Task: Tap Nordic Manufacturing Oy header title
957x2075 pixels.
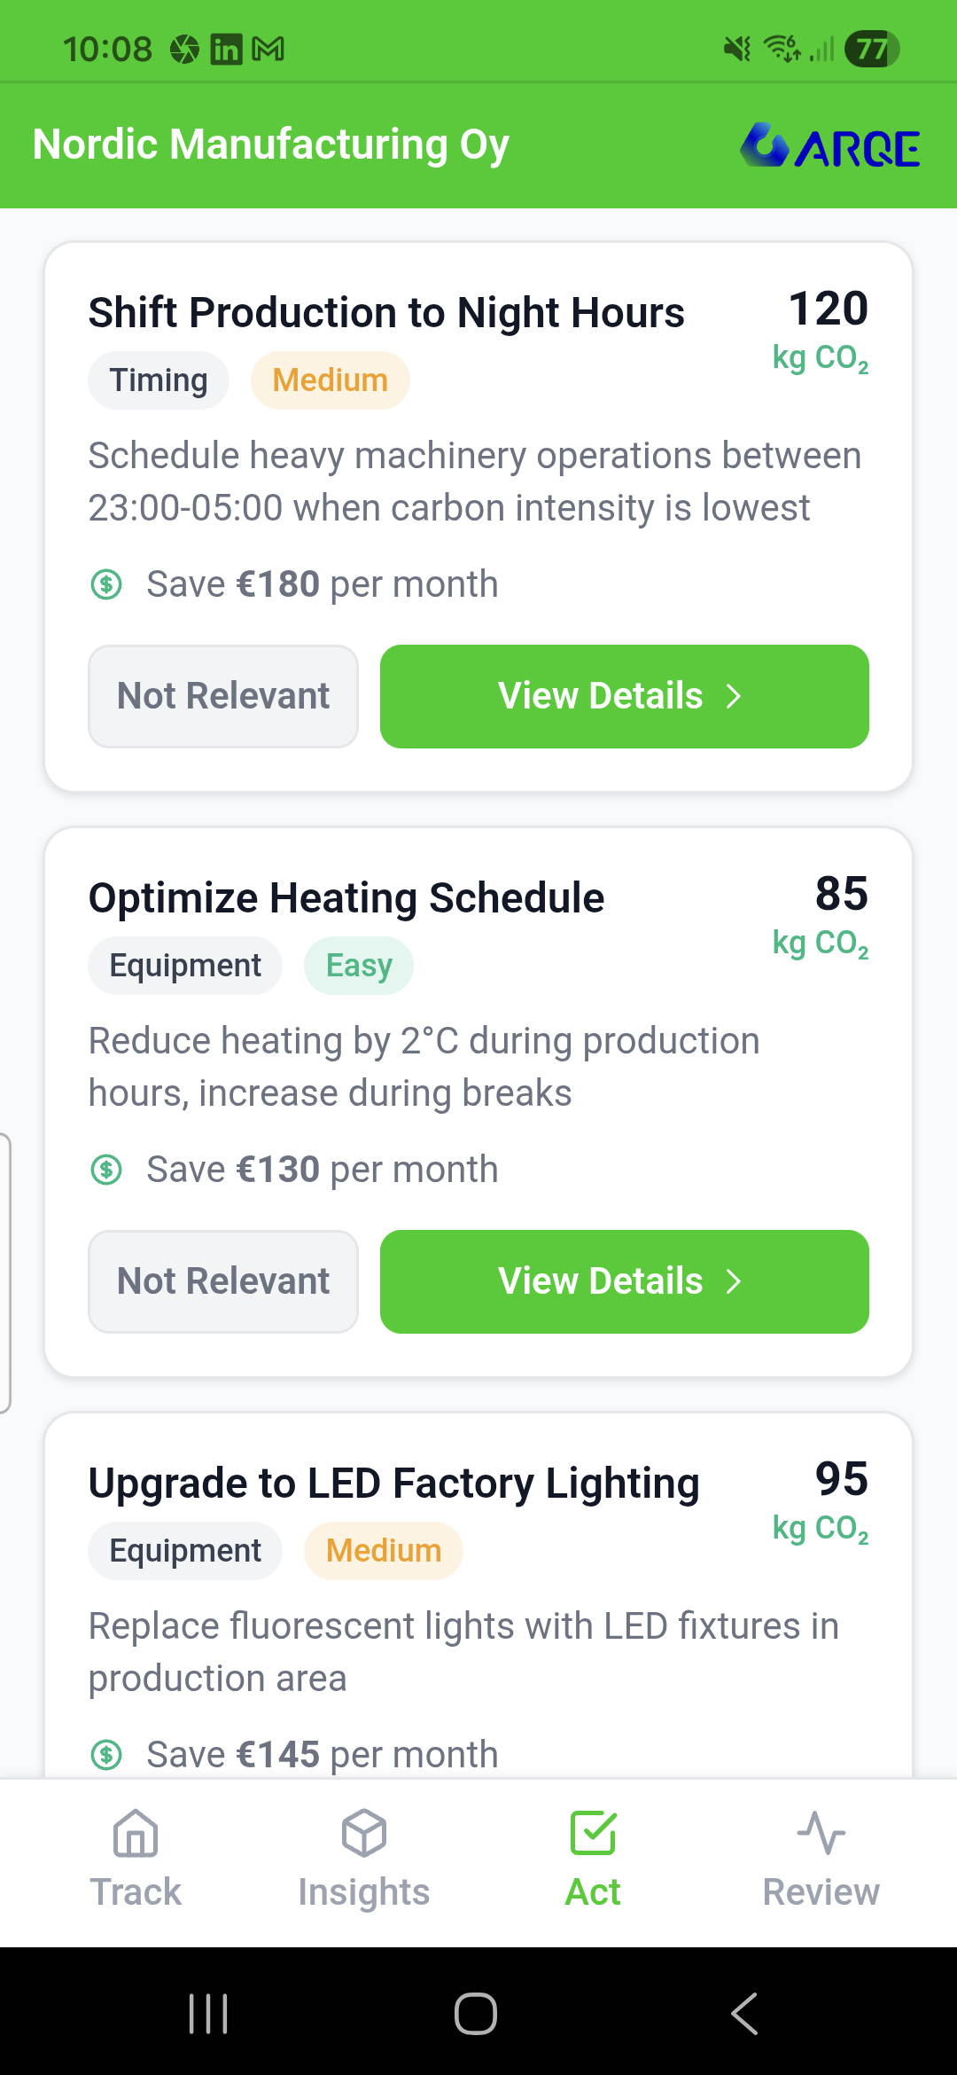Action: coord(271,145)
